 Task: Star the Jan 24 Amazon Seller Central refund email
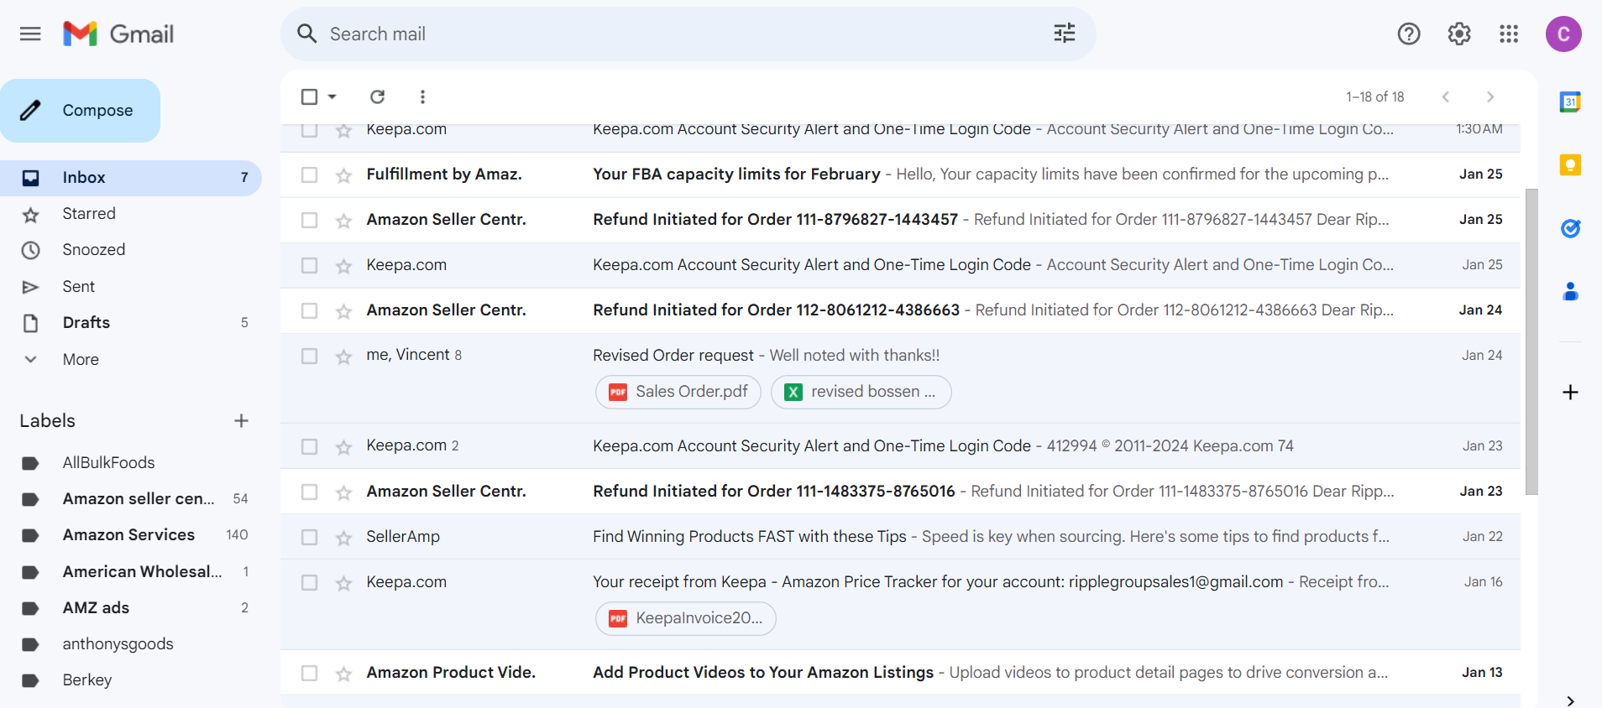click(x=343, y=310)
